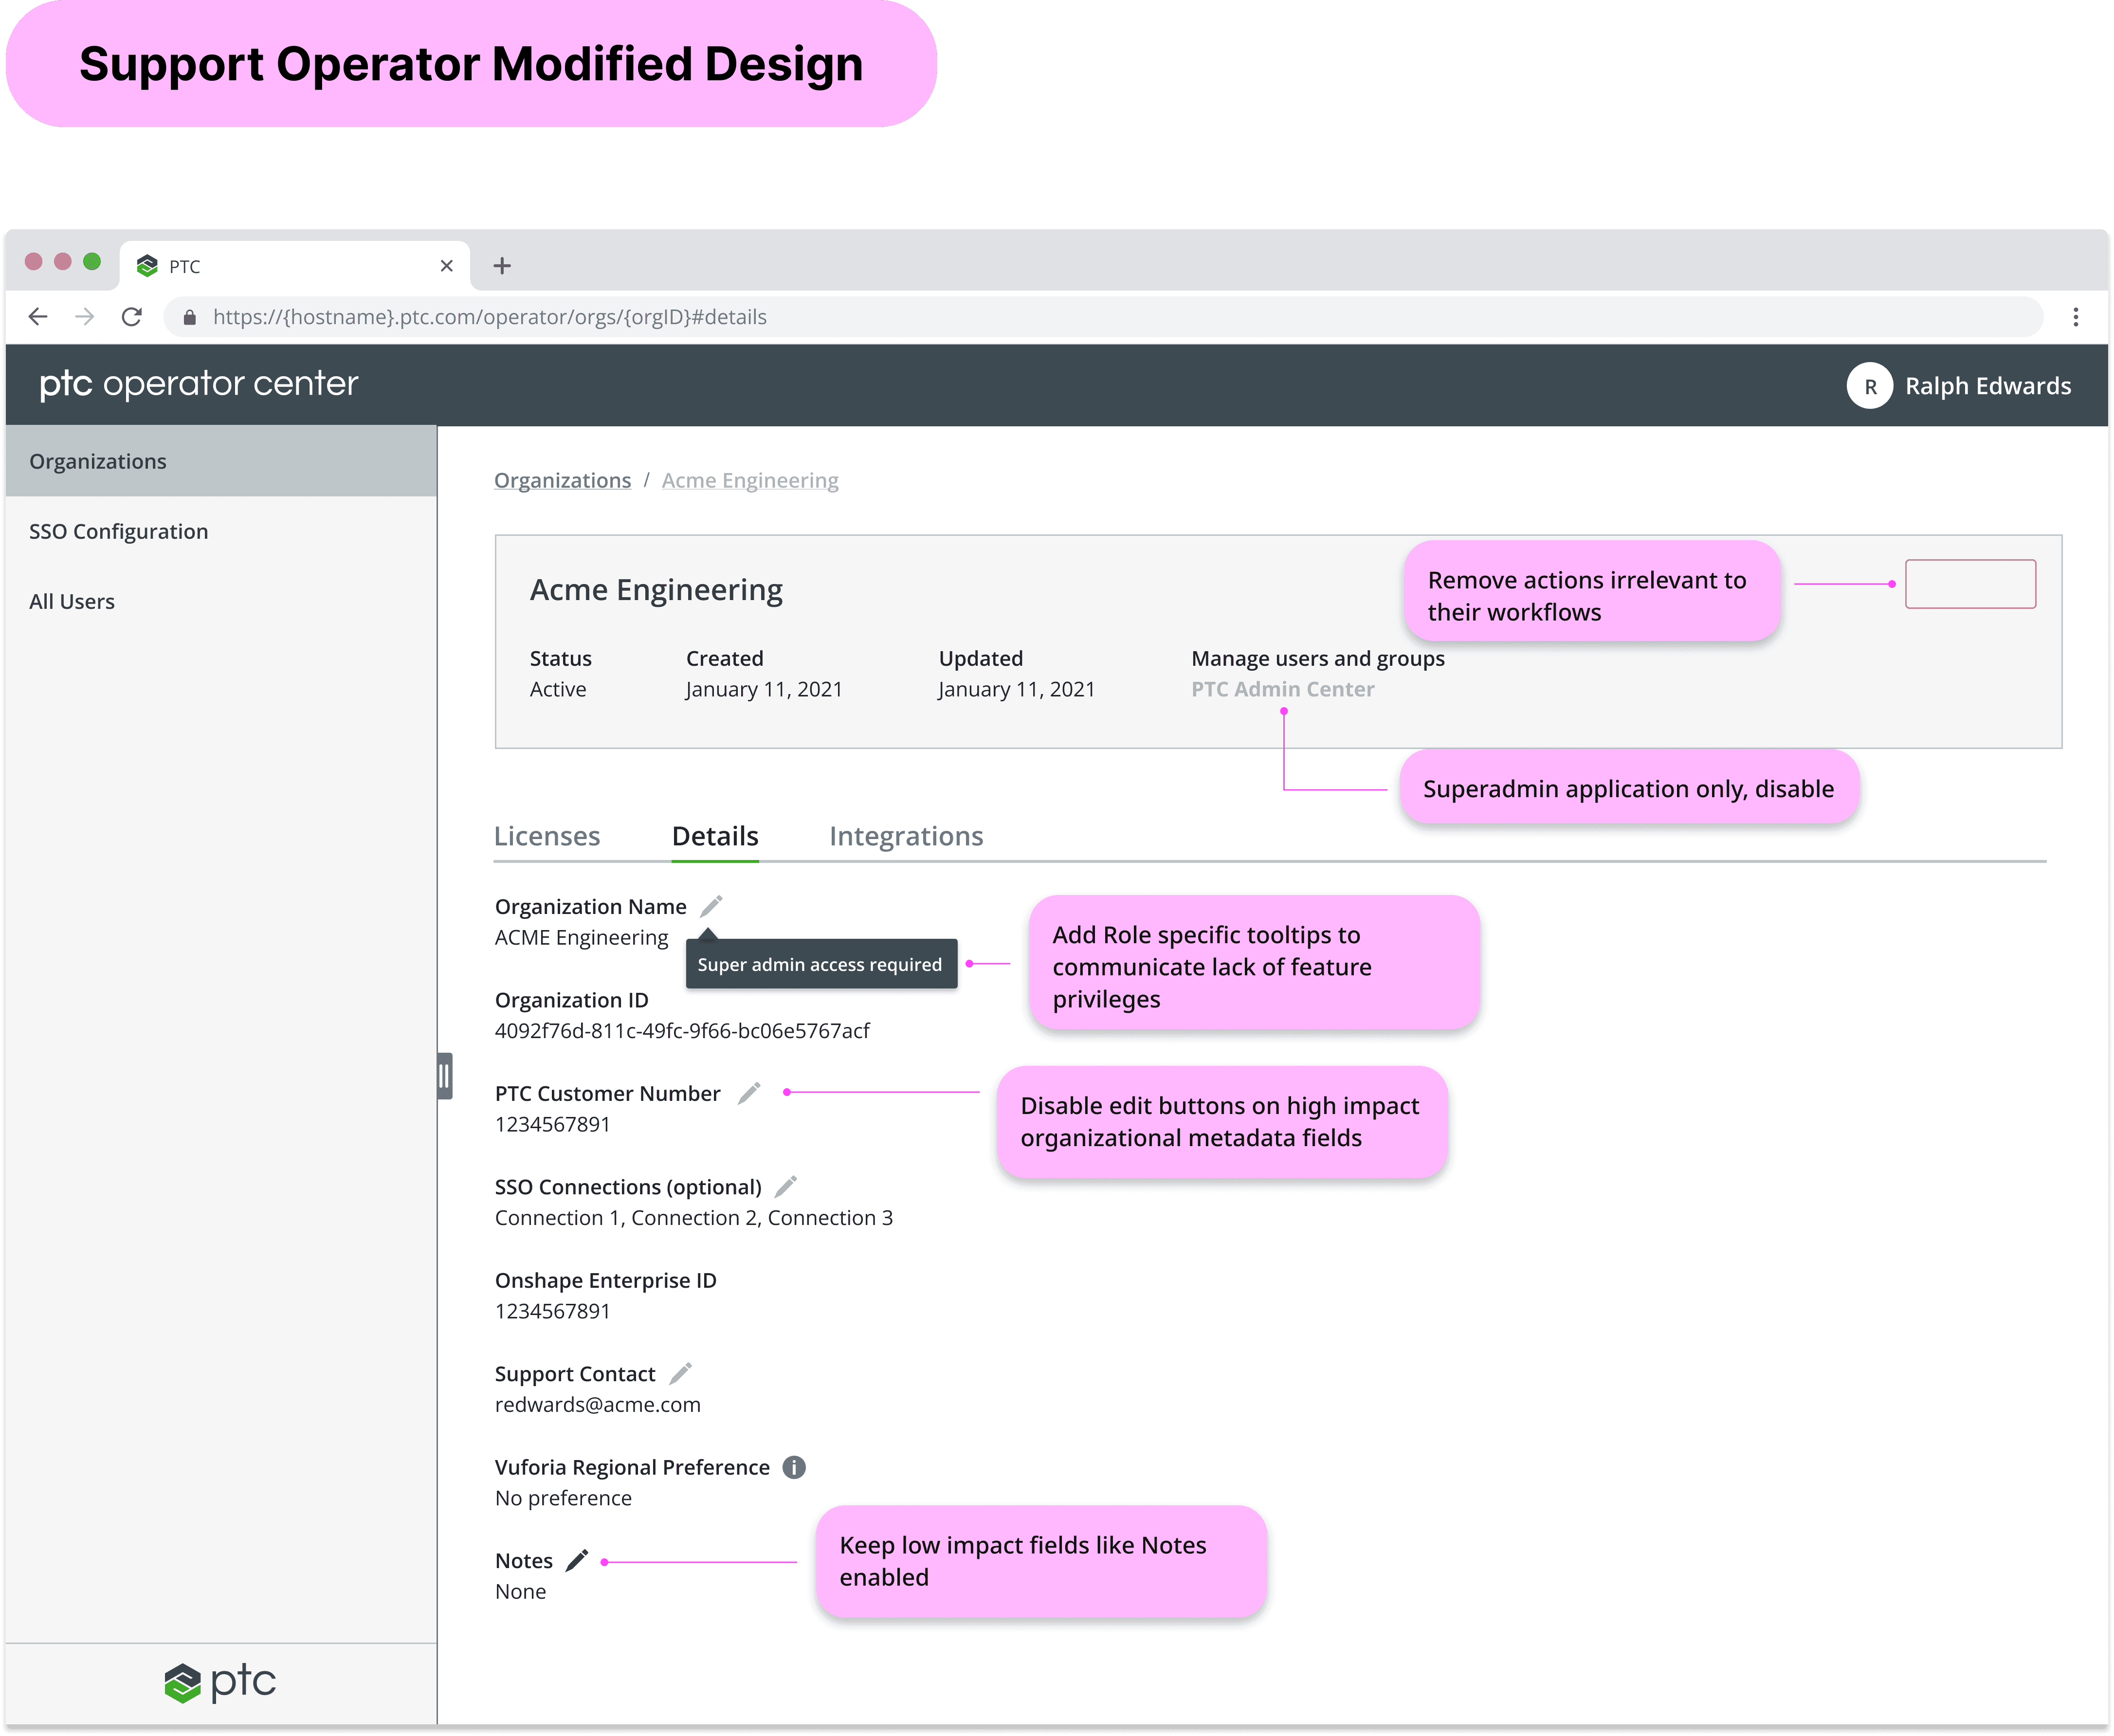Image resolution: width=2114 pixels, height=1736 pixels.
Task: Edit the Notes field with pencil icon
Action: [577, 1560]
